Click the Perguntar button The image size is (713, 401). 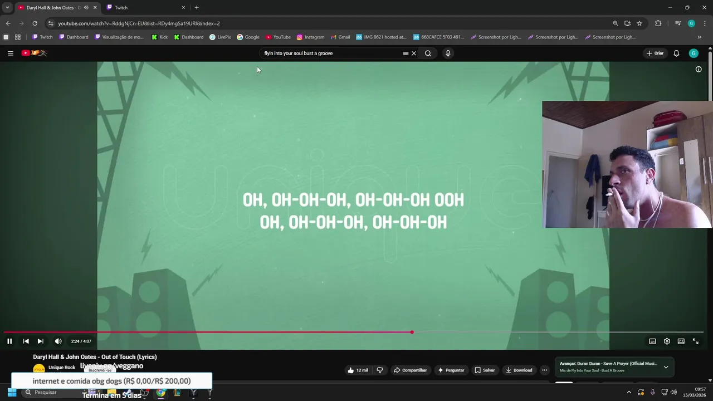pyautogui.click(x=451, y=370)
